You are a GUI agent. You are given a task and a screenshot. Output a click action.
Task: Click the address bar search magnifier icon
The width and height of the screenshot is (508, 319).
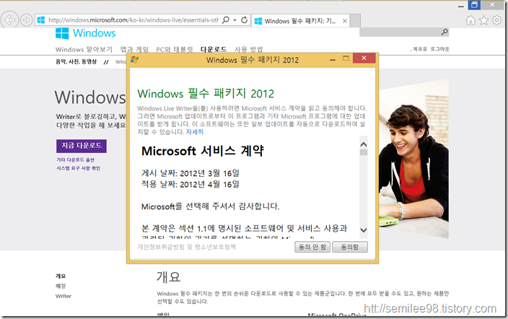[x=225, y=20]
